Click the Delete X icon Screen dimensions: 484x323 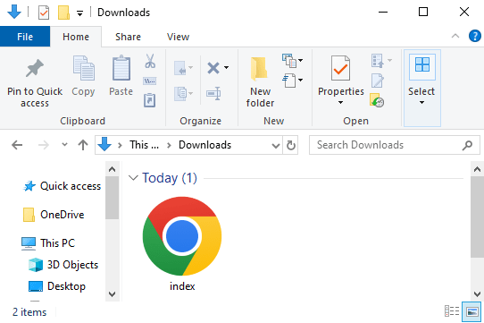(x=213, y=68)
